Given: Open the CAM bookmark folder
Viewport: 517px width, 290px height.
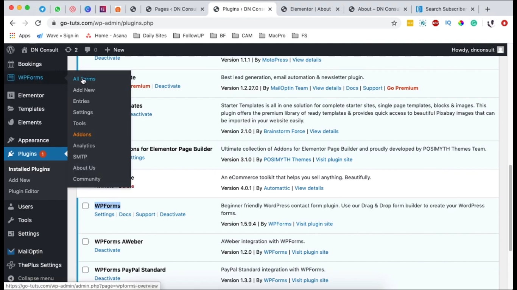Looking at the screenshot, I should click(x=242, y=35).
